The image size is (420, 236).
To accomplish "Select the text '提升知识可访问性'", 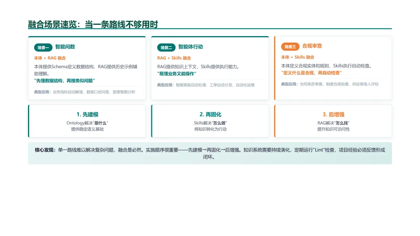I will click(x=334, y=129).
